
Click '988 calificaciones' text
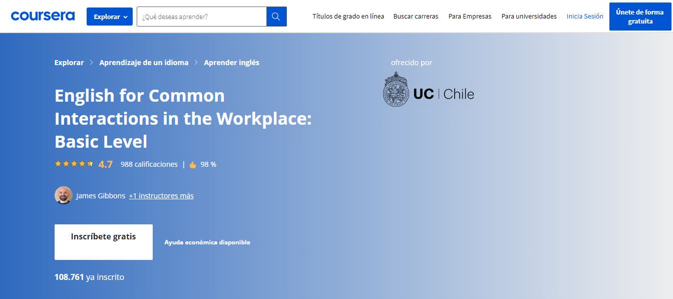[149, 164]
